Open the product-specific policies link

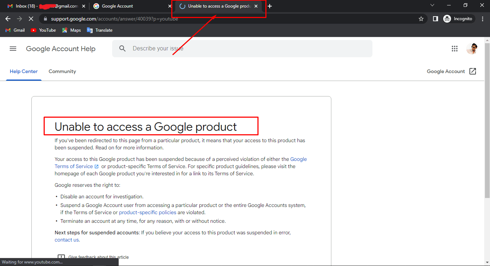(x=147, y=212)
